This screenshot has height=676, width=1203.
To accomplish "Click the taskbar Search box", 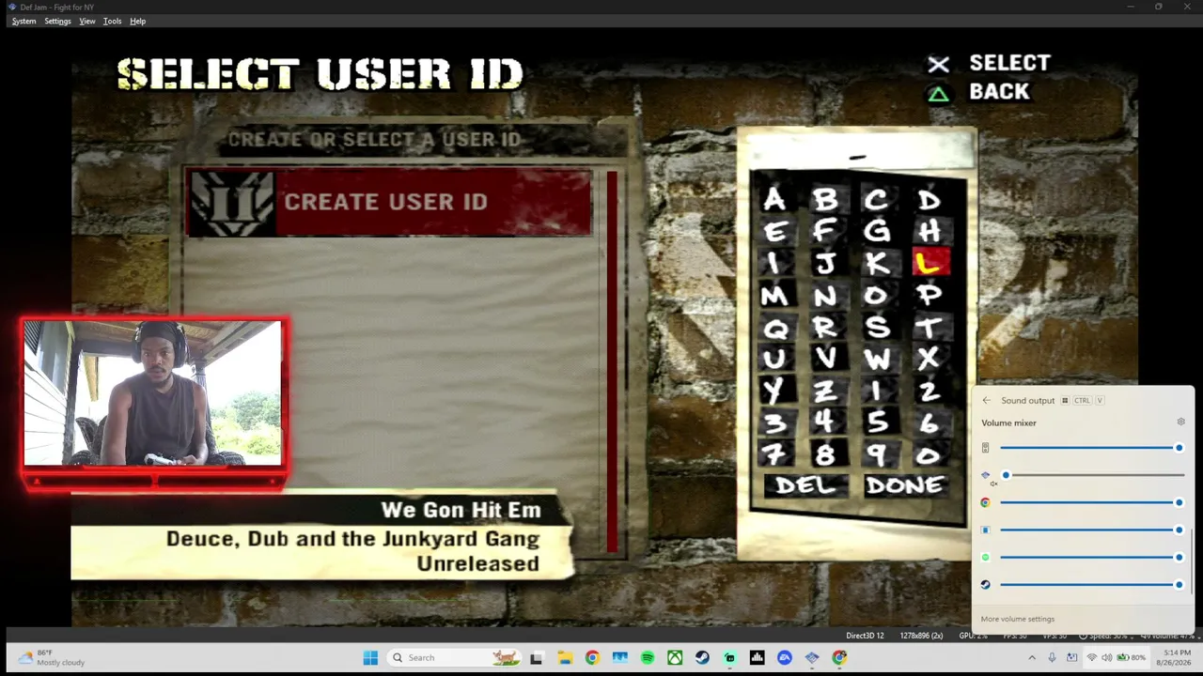I will 457,657.
